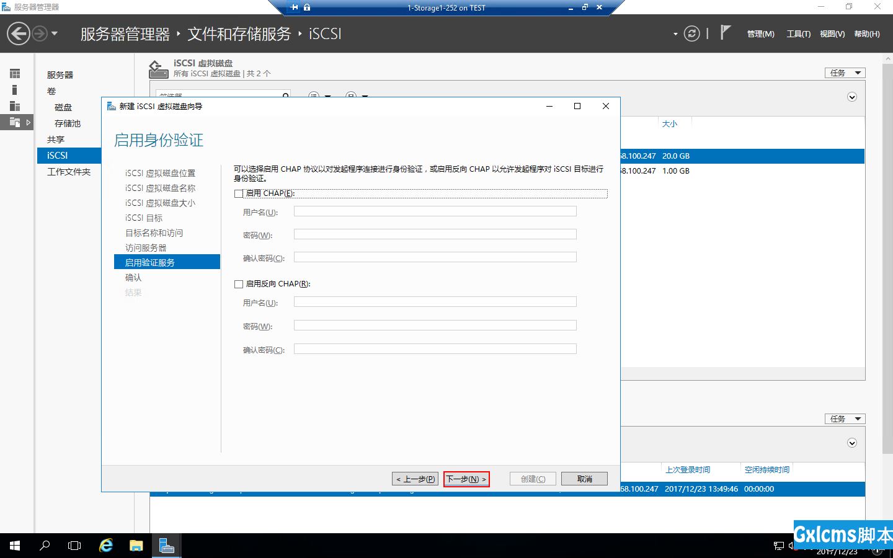Screen dimensions: 893x558
Task: Open lower 任务 dropdown for iSCSI targets
Action: (845, 418)
